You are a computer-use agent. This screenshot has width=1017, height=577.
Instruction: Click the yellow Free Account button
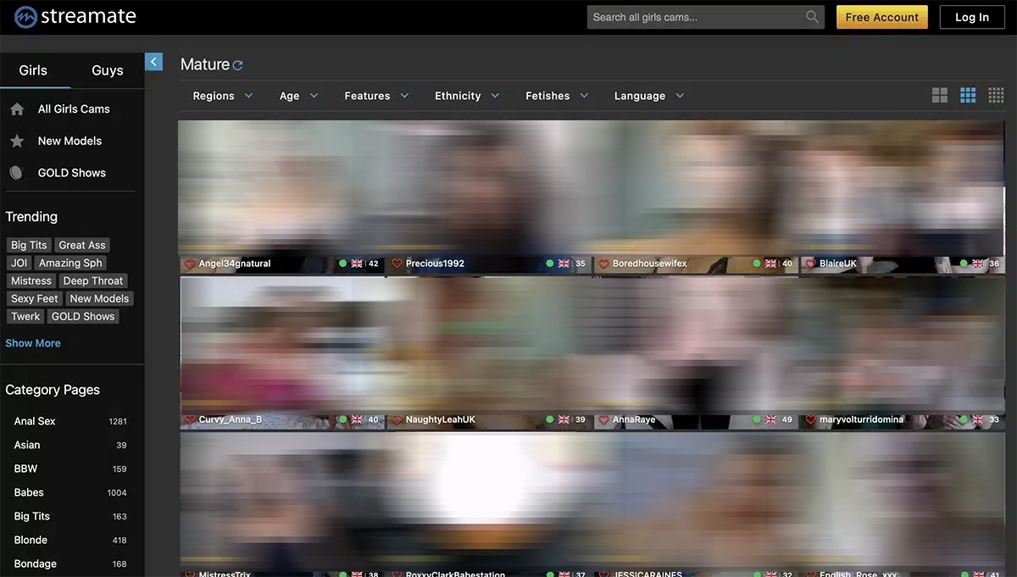[x=881, y=17]
